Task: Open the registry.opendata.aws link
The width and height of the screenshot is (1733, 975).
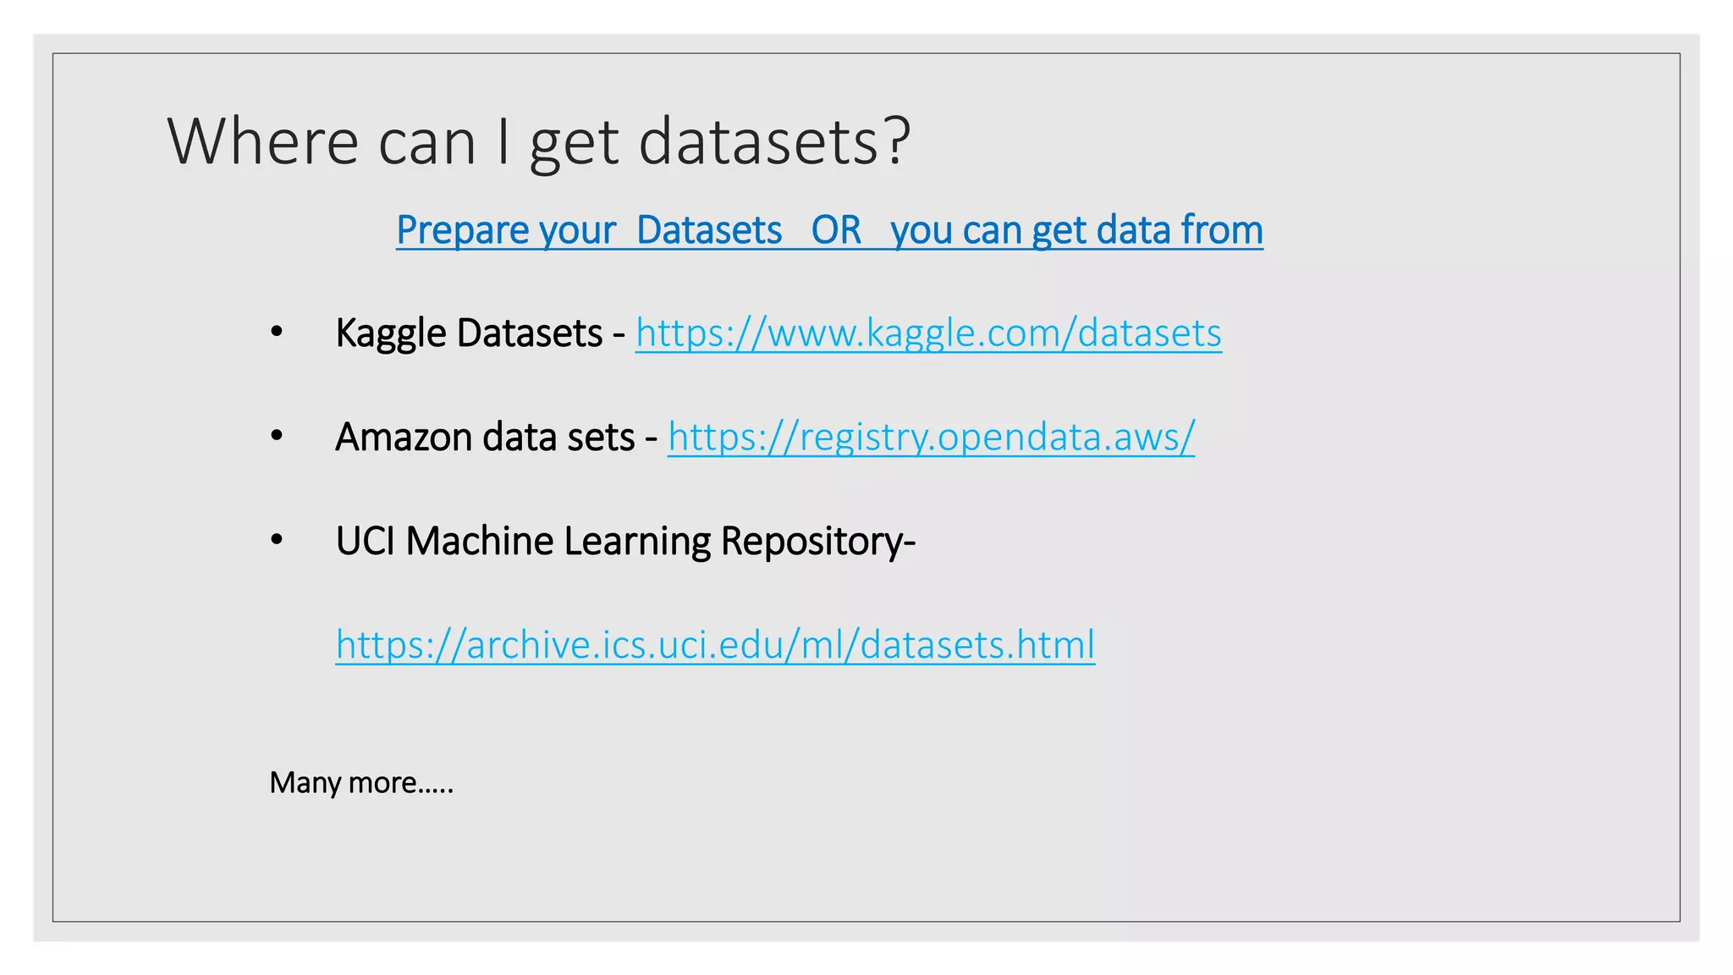Action: [x=931, y=438]
